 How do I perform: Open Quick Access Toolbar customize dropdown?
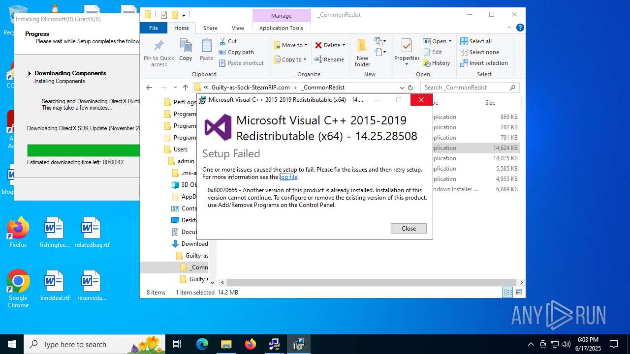click(x=184, y=15)
